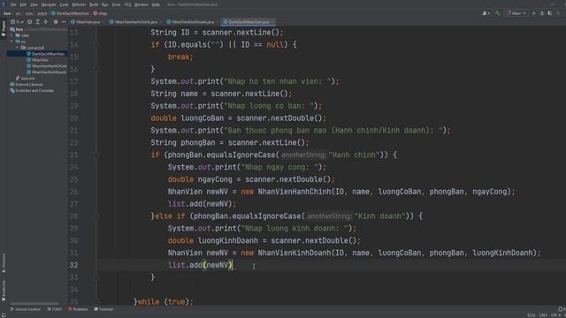This screenshot has height=318, width=566.
Task: Click the Build project hammer icon
Action: [x=498, y=13]
